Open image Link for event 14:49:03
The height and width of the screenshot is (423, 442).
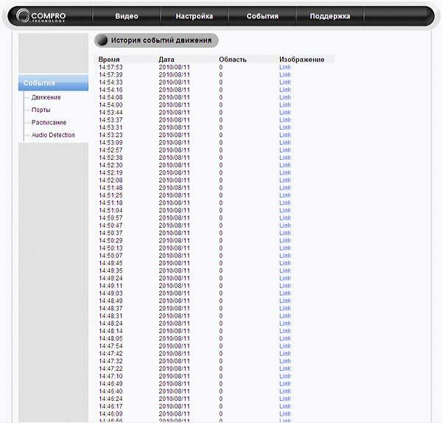(x=285, y=293)
